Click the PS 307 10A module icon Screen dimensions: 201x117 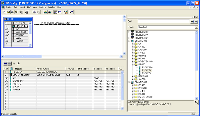pyautogui.click(x=139, y=67)
